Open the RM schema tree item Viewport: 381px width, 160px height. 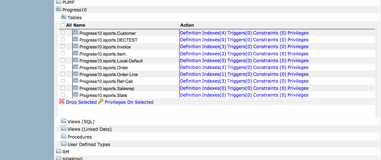tap(59, 151)
